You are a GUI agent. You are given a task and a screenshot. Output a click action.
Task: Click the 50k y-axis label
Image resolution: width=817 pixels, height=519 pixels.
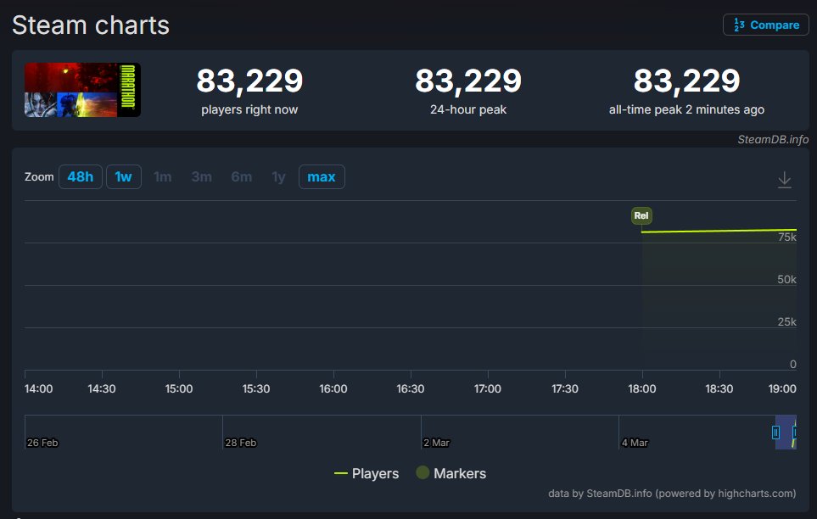point(786,279)
